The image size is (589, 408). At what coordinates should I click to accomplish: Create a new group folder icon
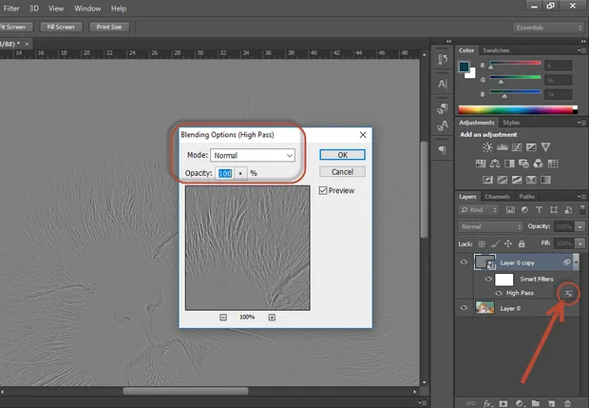click(536, 403)
